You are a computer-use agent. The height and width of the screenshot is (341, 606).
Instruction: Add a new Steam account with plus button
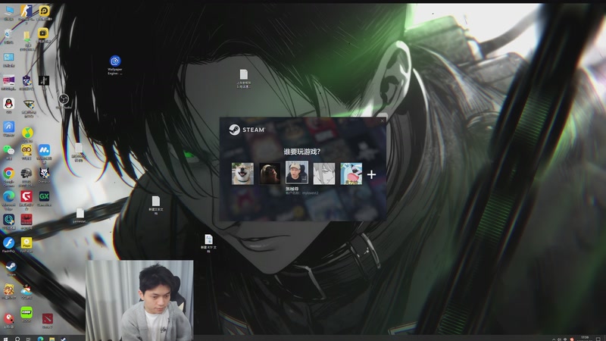point(371,175)
